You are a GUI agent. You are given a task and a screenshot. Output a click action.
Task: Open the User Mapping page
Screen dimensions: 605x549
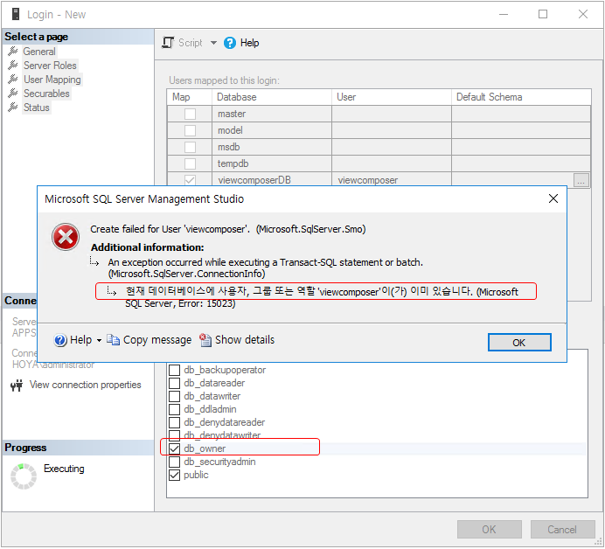tap(52, 80)
